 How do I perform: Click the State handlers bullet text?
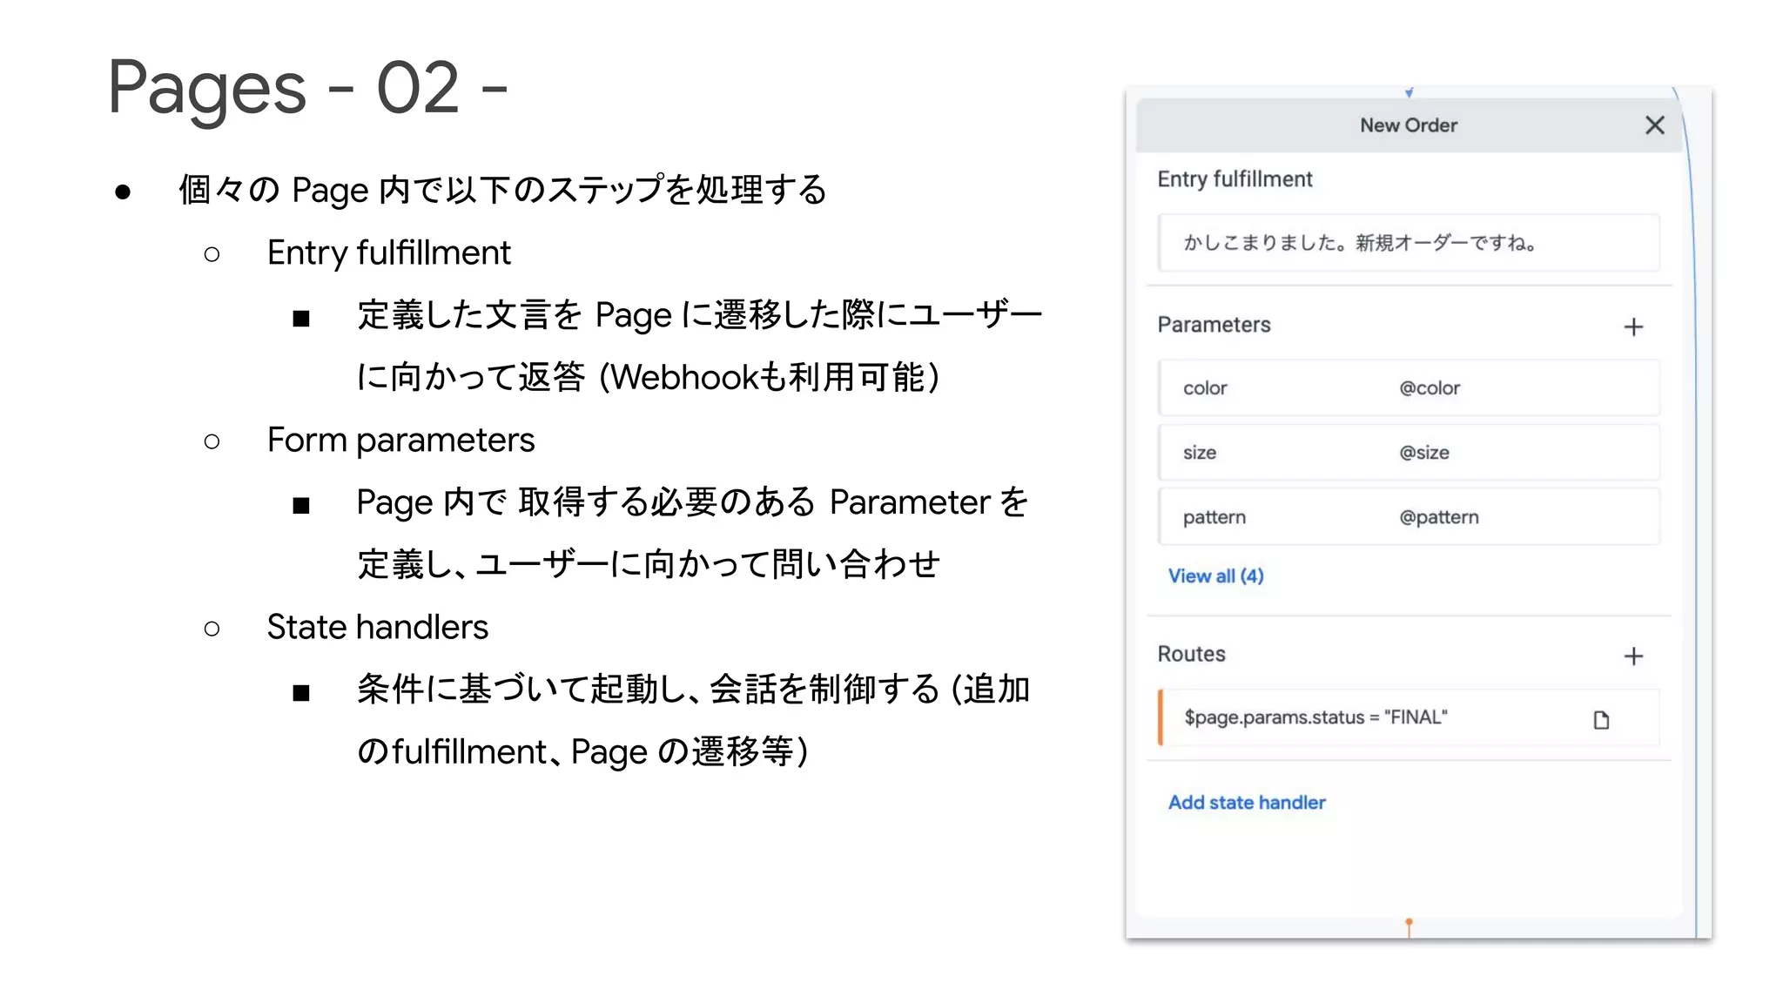[377, 627]
